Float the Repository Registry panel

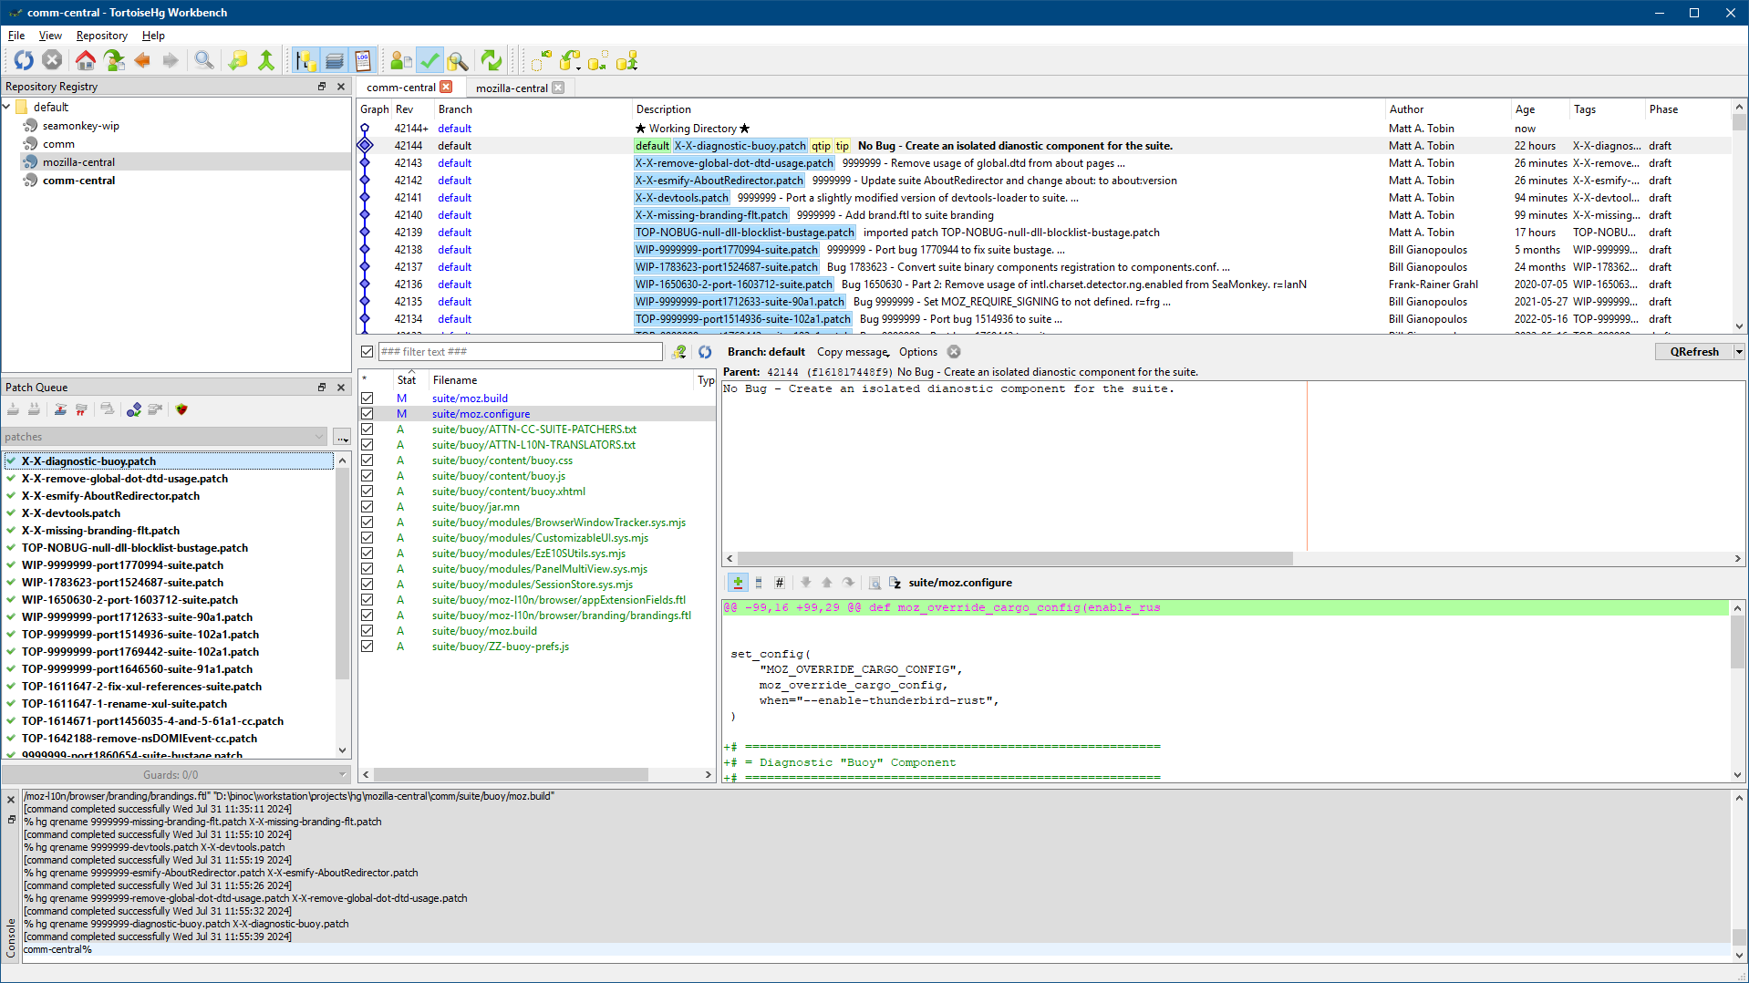(x=322, y=87)
